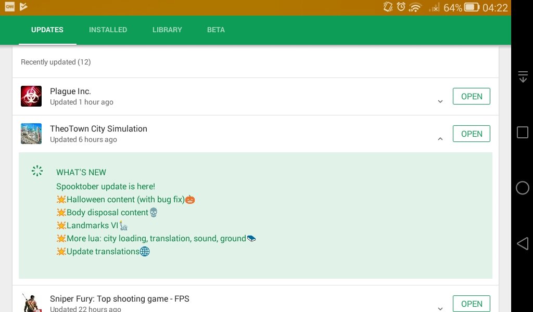
Task: Tap the Body disposal content line
Action: 107,213
